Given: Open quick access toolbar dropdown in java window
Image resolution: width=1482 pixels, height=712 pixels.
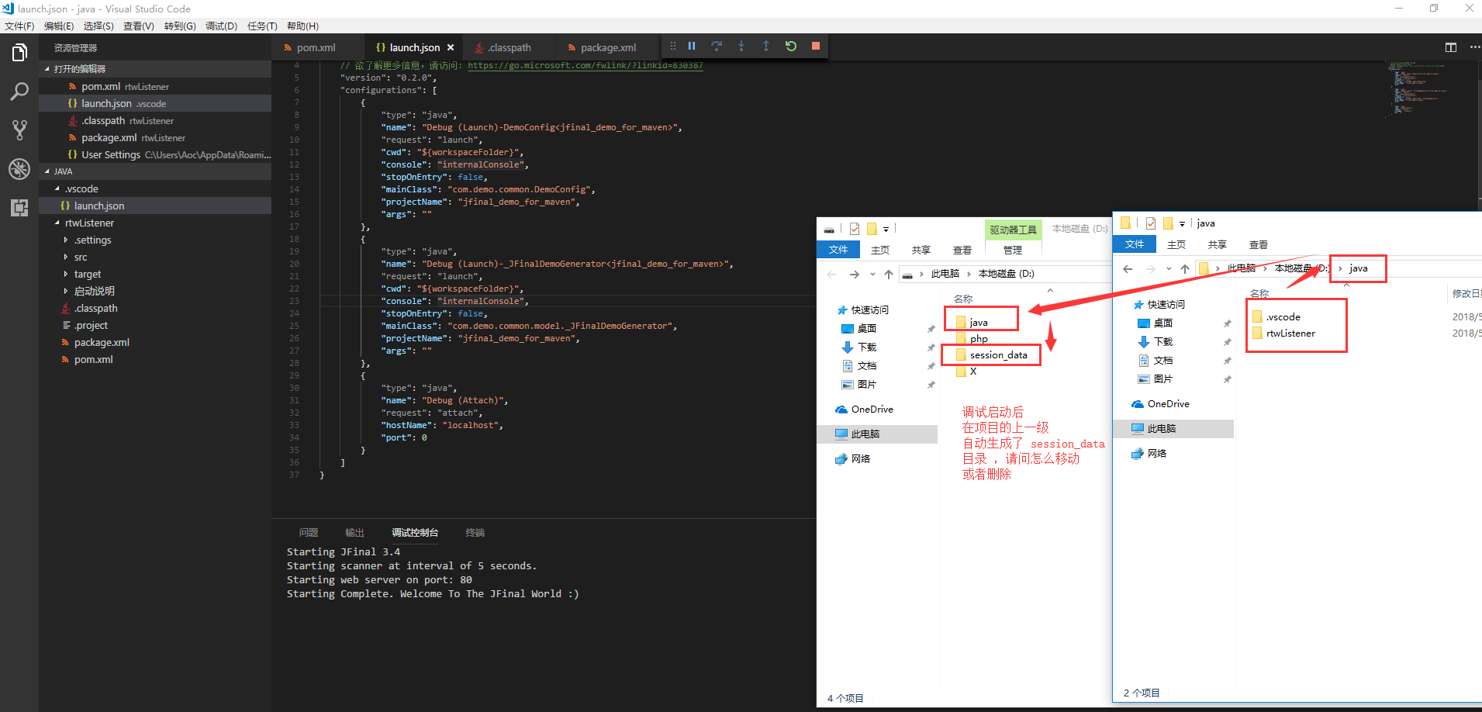Looking at the screenshot, I should point(1182,223).
